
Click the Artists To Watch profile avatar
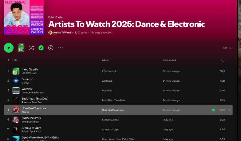(50, 33)
